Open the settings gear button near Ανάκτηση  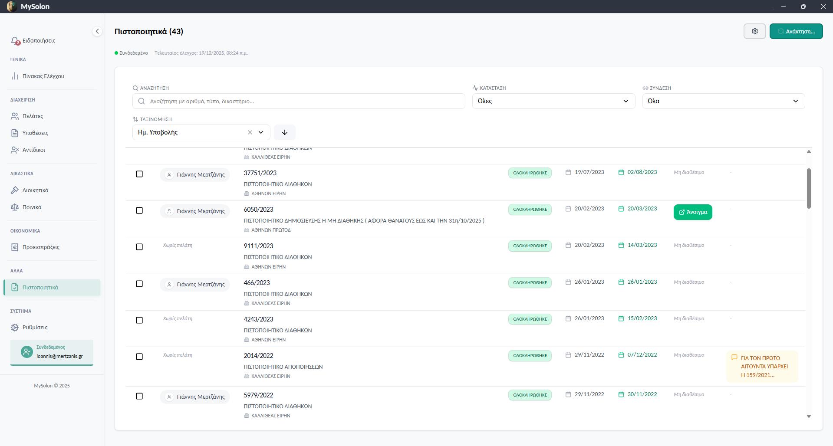click(x=754, y=31)
